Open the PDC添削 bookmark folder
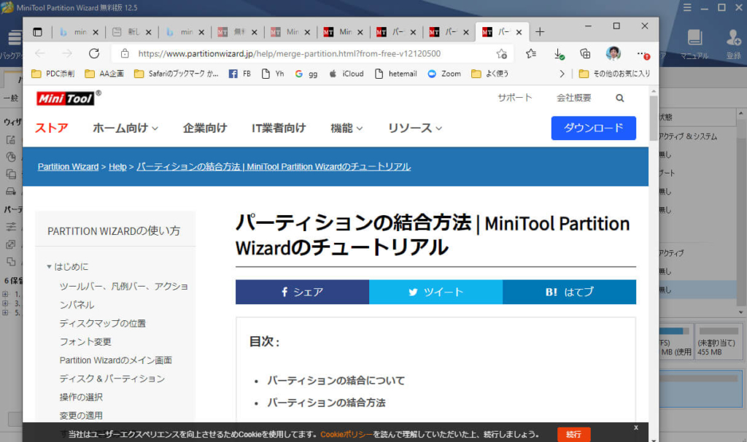This screenshot has height=442, width=747. coord(53,74)
